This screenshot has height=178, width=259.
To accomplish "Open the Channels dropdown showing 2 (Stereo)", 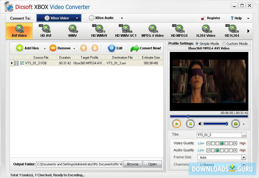I will tap(243, 165).
